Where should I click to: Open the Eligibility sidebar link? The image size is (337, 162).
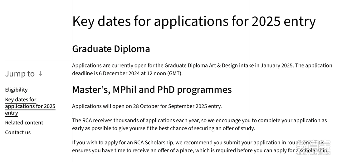coord(16,90)
